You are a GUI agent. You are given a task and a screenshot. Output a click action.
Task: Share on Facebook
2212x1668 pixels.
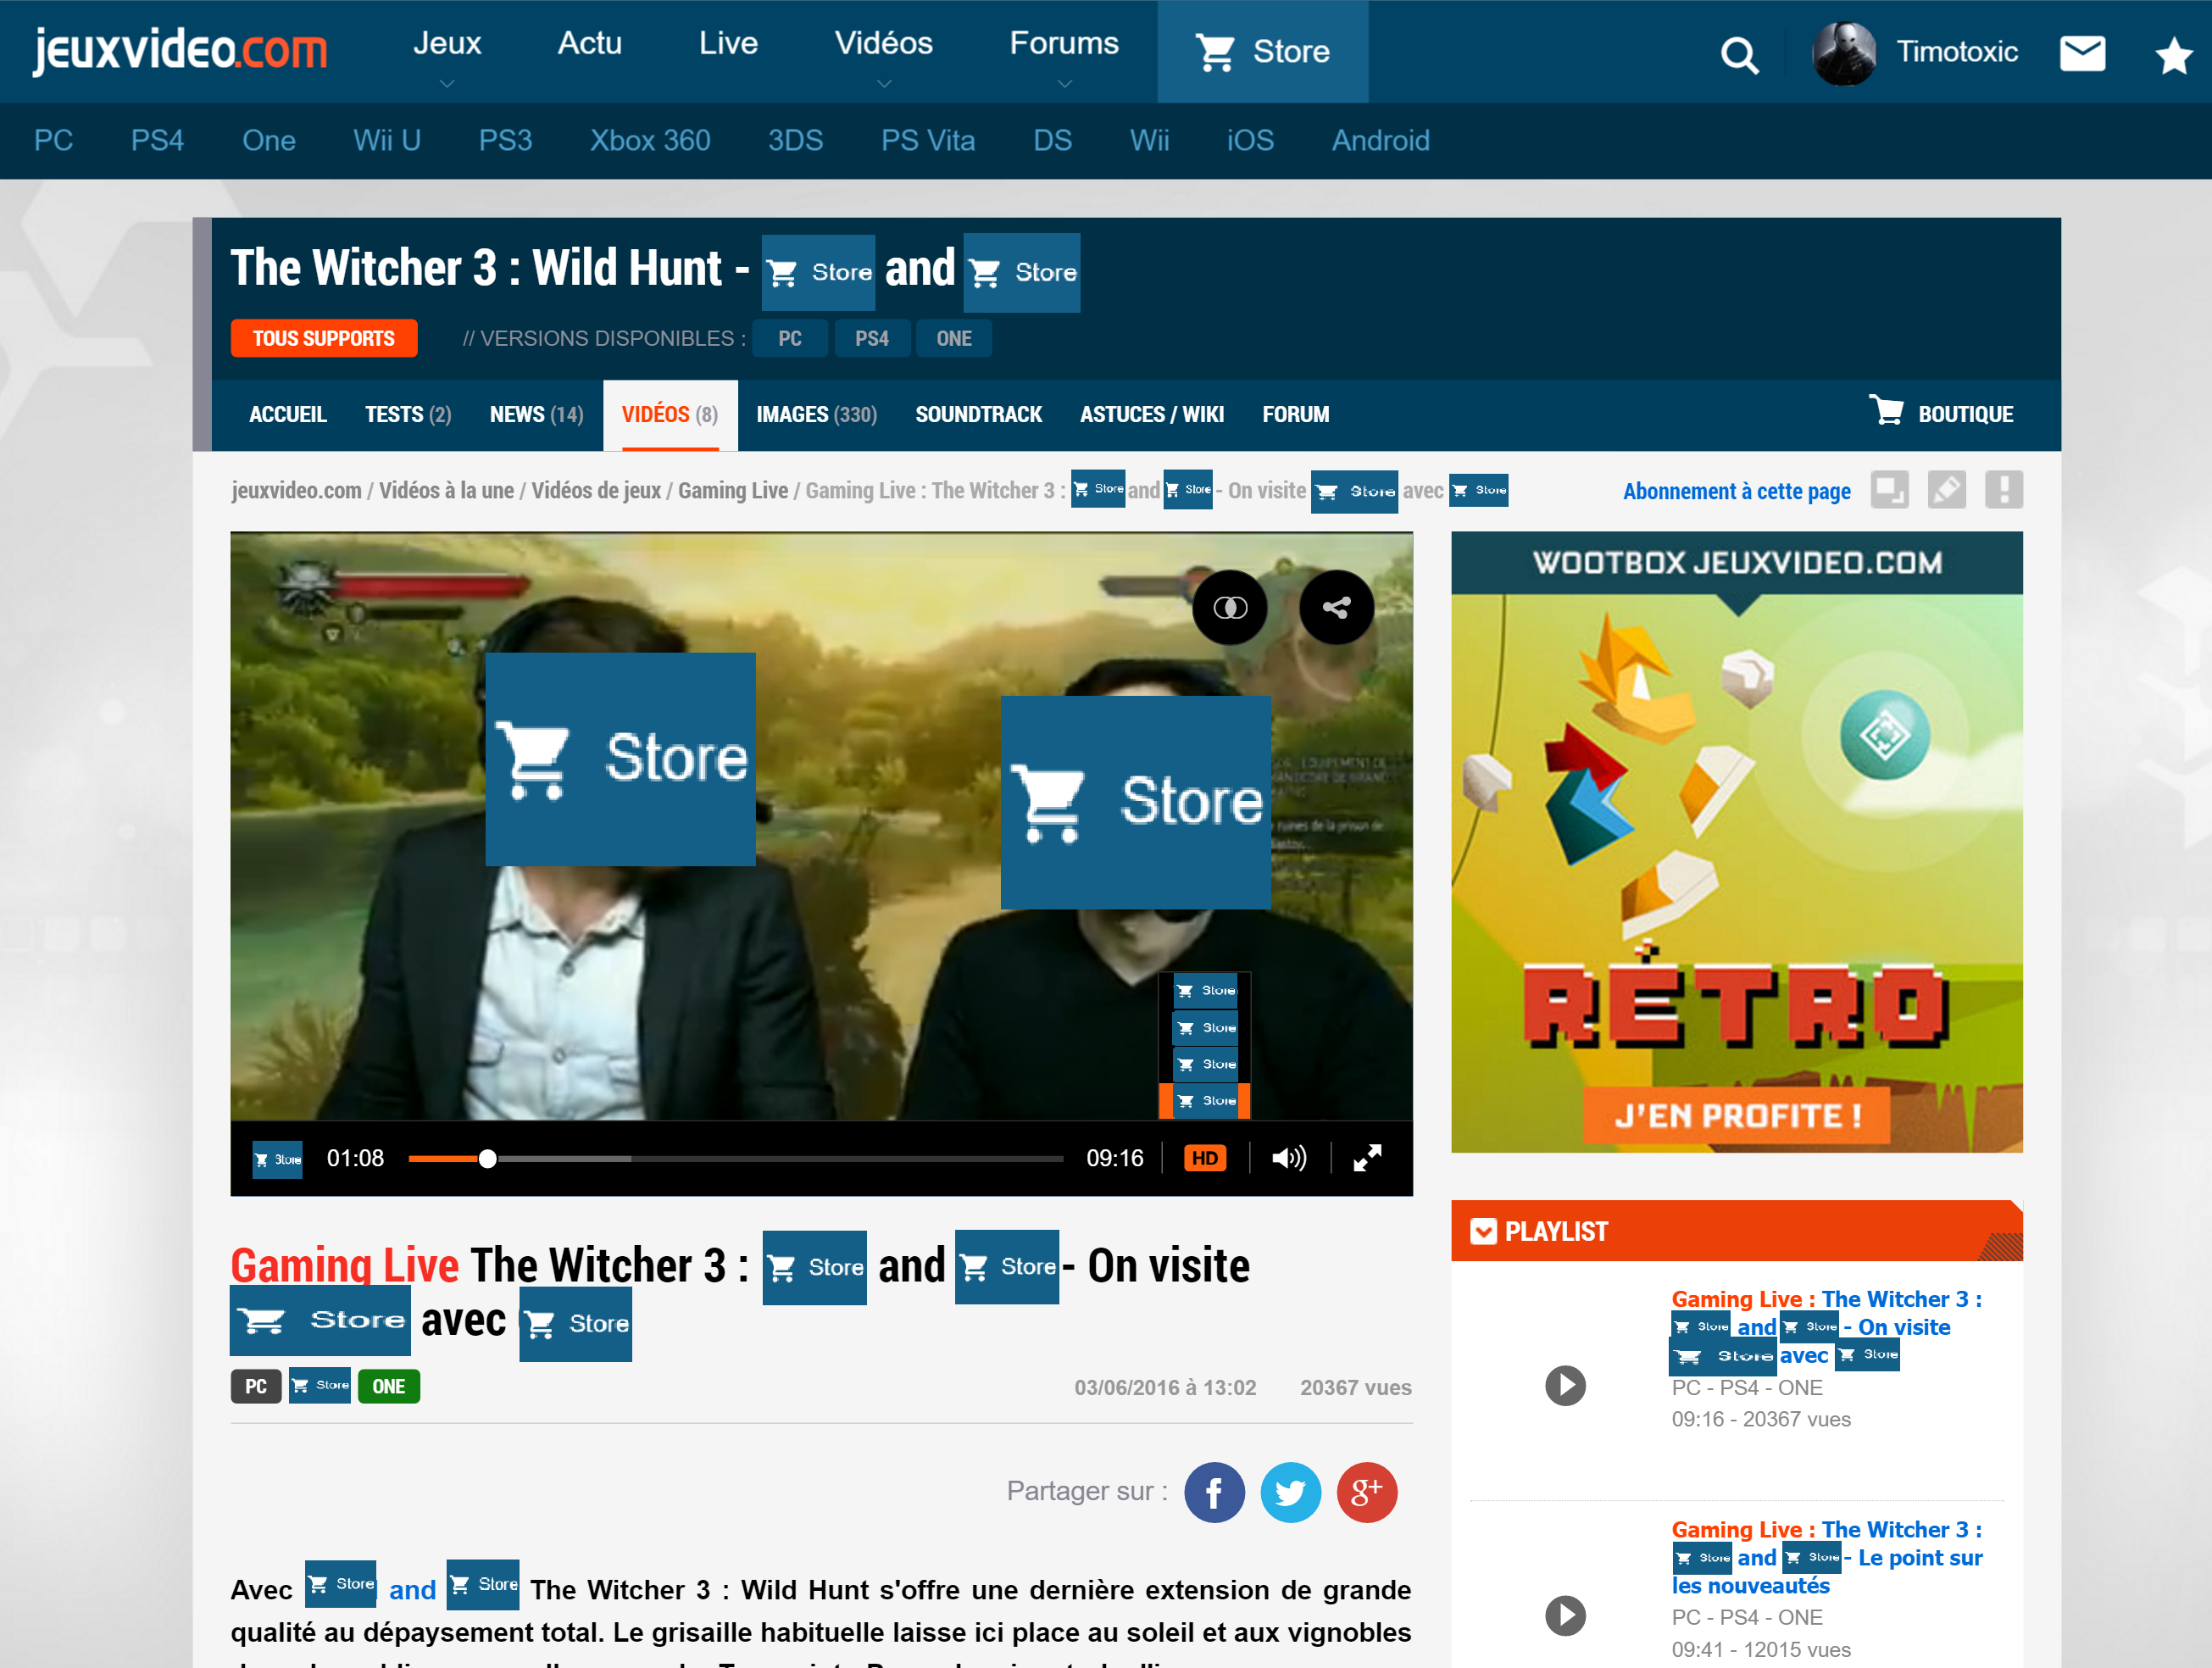1214,1493
